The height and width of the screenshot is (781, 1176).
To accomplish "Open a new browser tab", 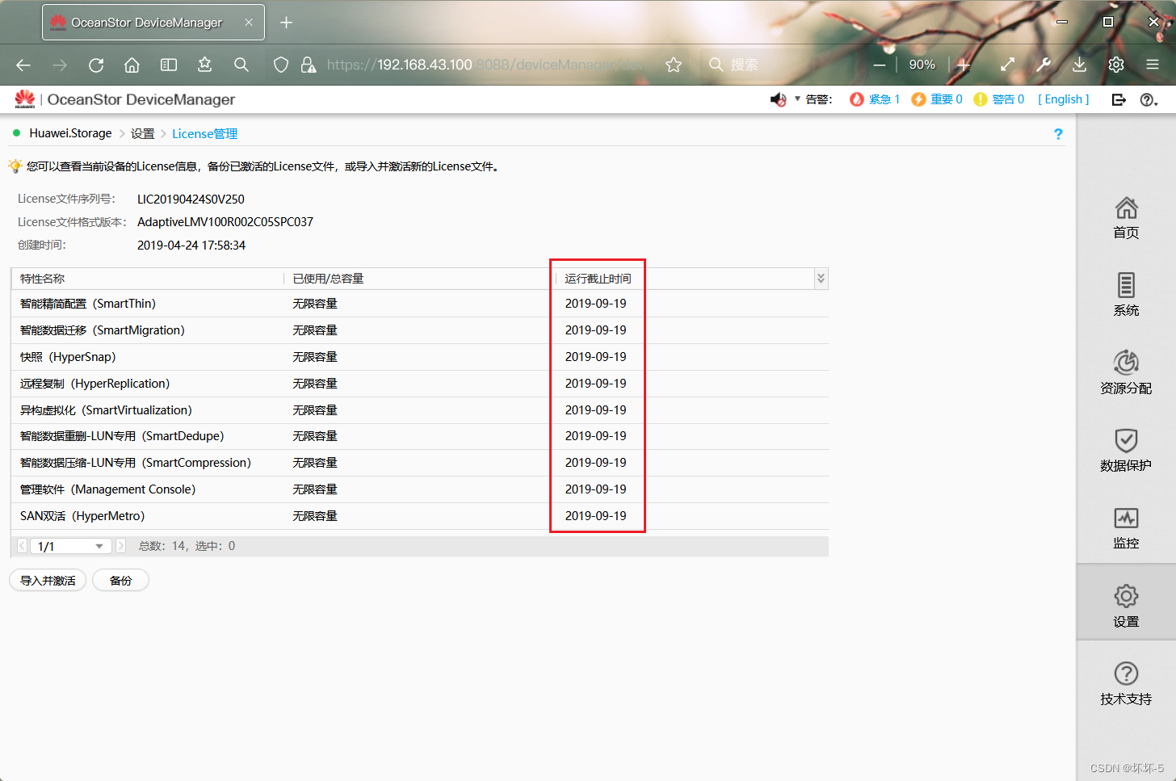I will click(x=286, y=23).
